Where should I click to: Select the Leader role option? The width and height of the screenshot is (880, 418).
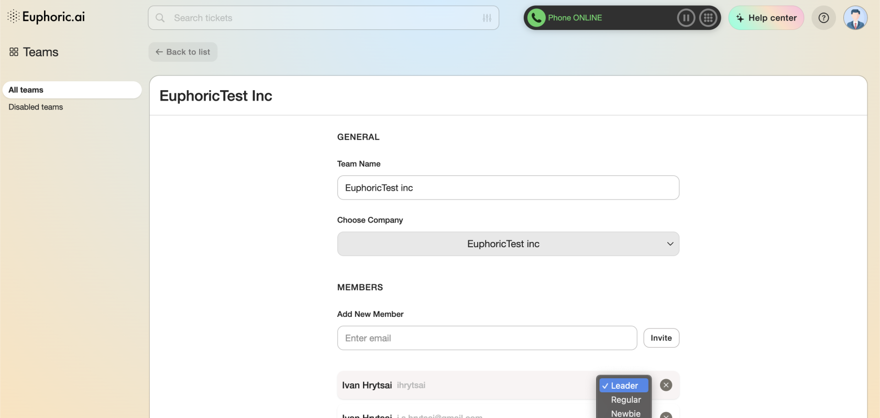(624, 386)
